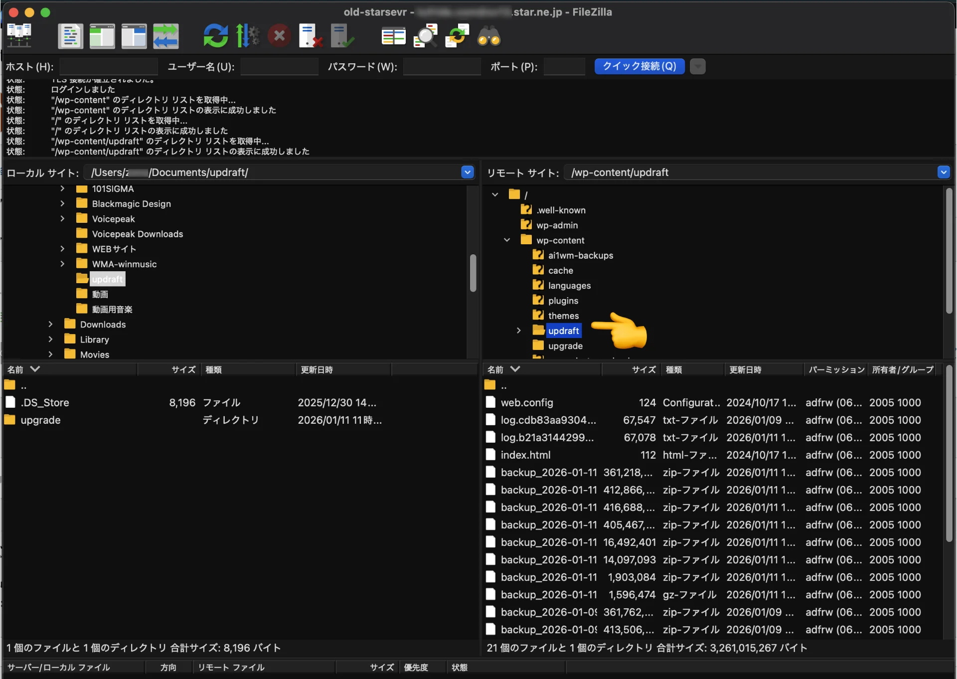Toggle transfer queue display icon
Screen dimensions: 957x679
point(165,36)
